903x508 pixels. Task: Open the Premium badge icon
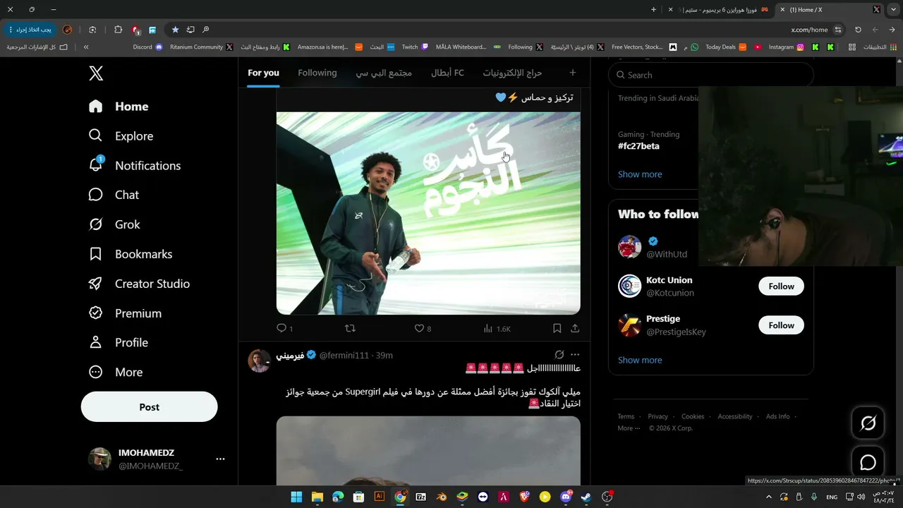click(96, 313)
